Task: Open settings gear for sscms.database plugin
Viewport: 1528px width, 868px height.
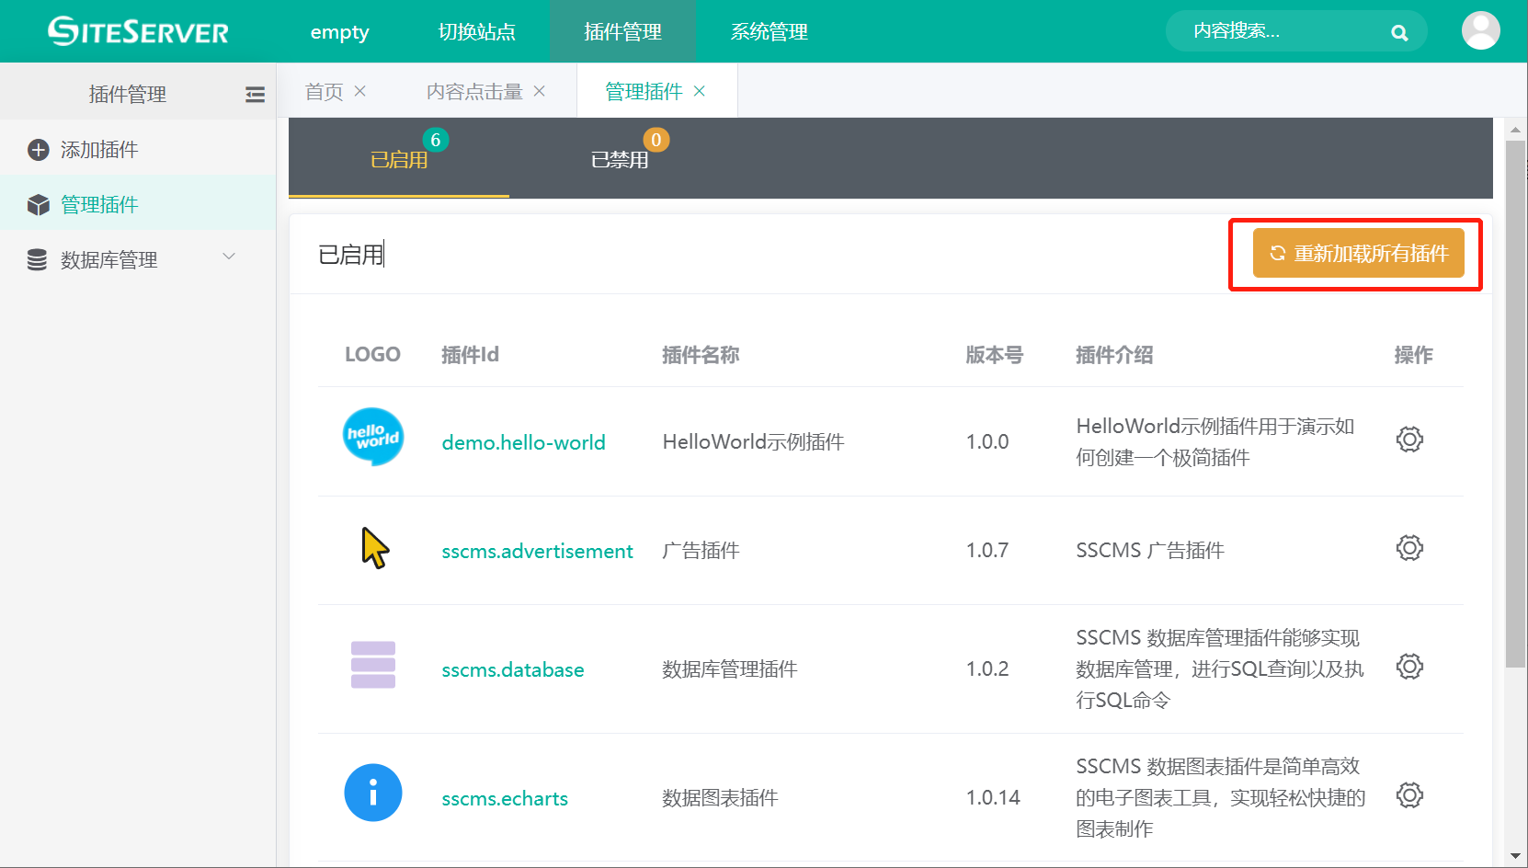Action: pyautogui.click(x=1408, y=667)
